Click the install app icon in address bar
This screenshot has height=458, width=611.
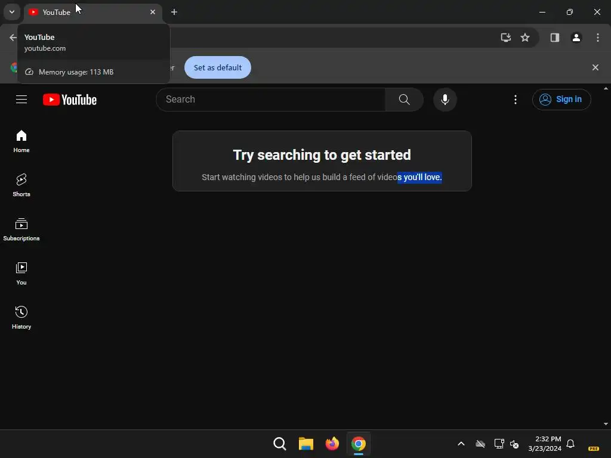[505, 38]
